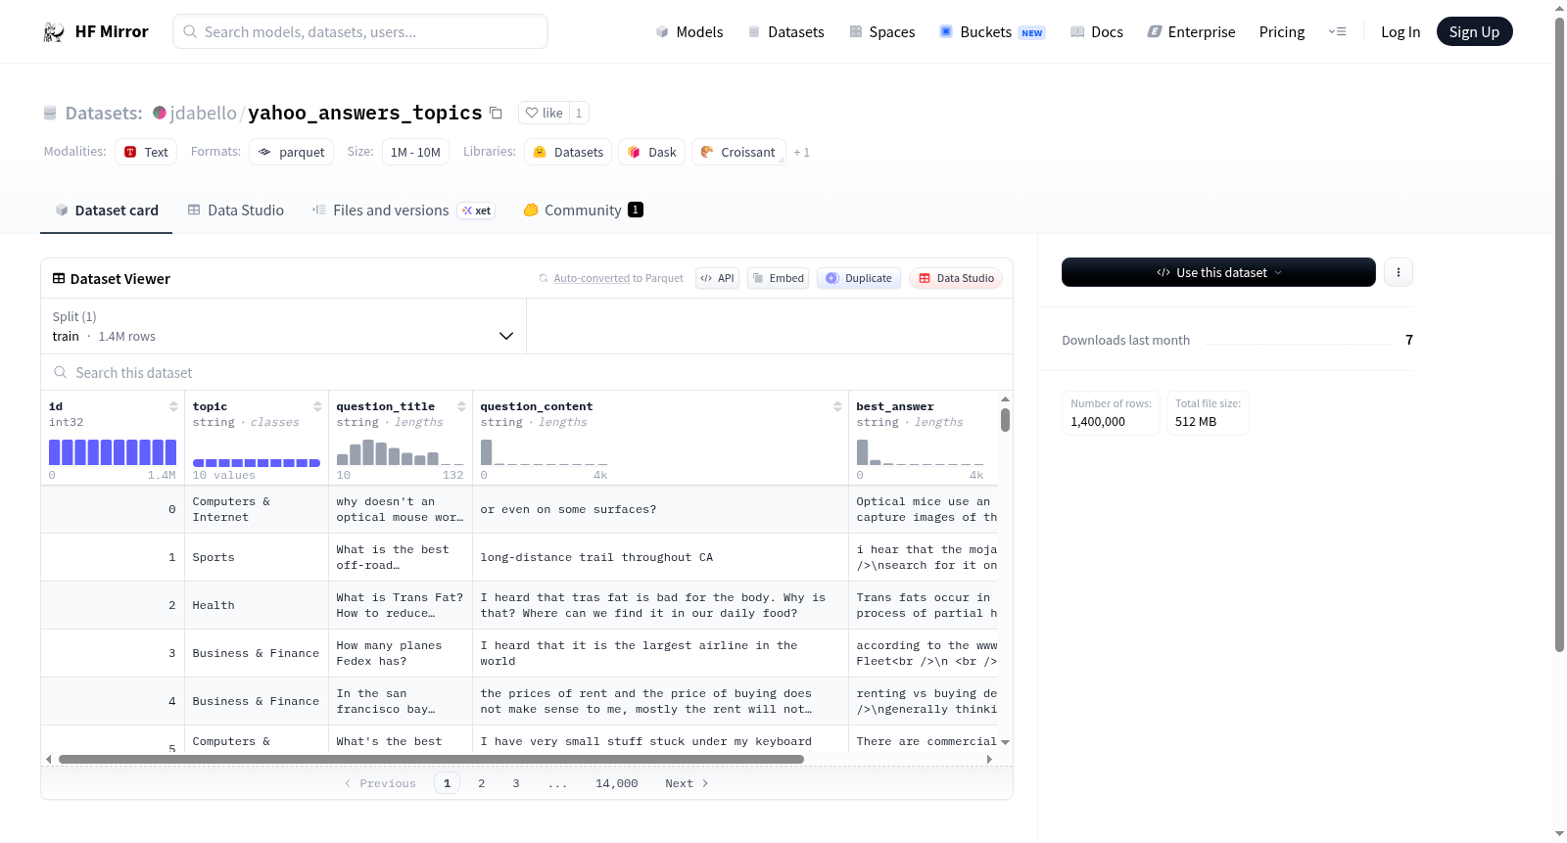The image size is (1567, 843).
Task: Click the like count 1
Action: coord(579,113)
